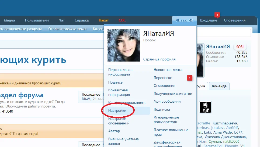260x147 pixels.
Task: Click the large profile avatar in the dropdown
Action: [123, 45]
